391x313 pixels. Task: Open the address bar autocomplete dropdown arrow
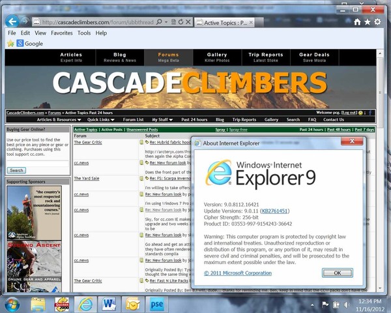[x=166, y=22]
